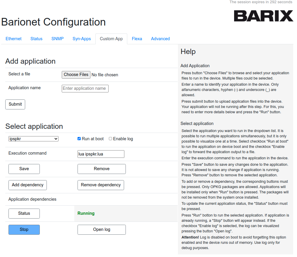Select the Custom App tab

click(x=111, y=39)
